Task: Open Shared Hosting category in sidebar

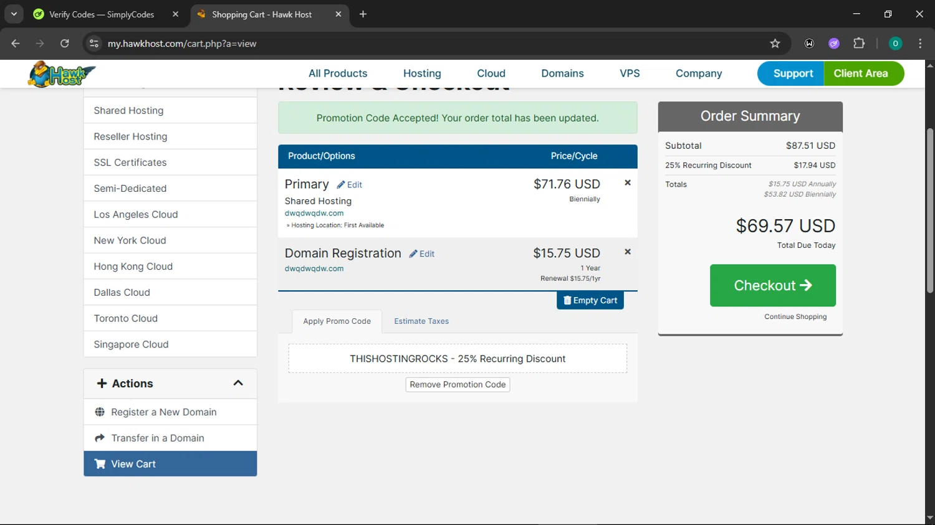Action: pos(170,110)
